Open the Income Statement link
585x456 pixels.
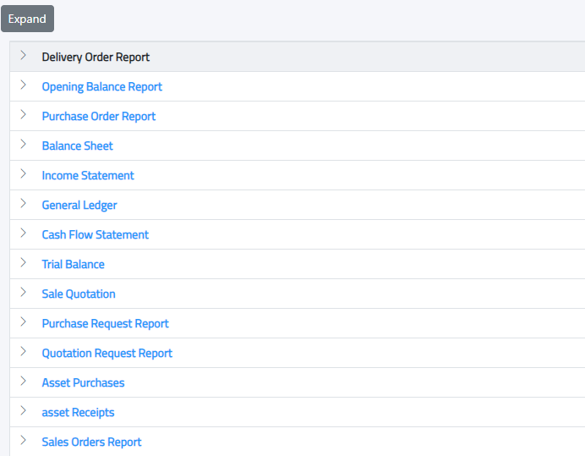pos(88,176)
